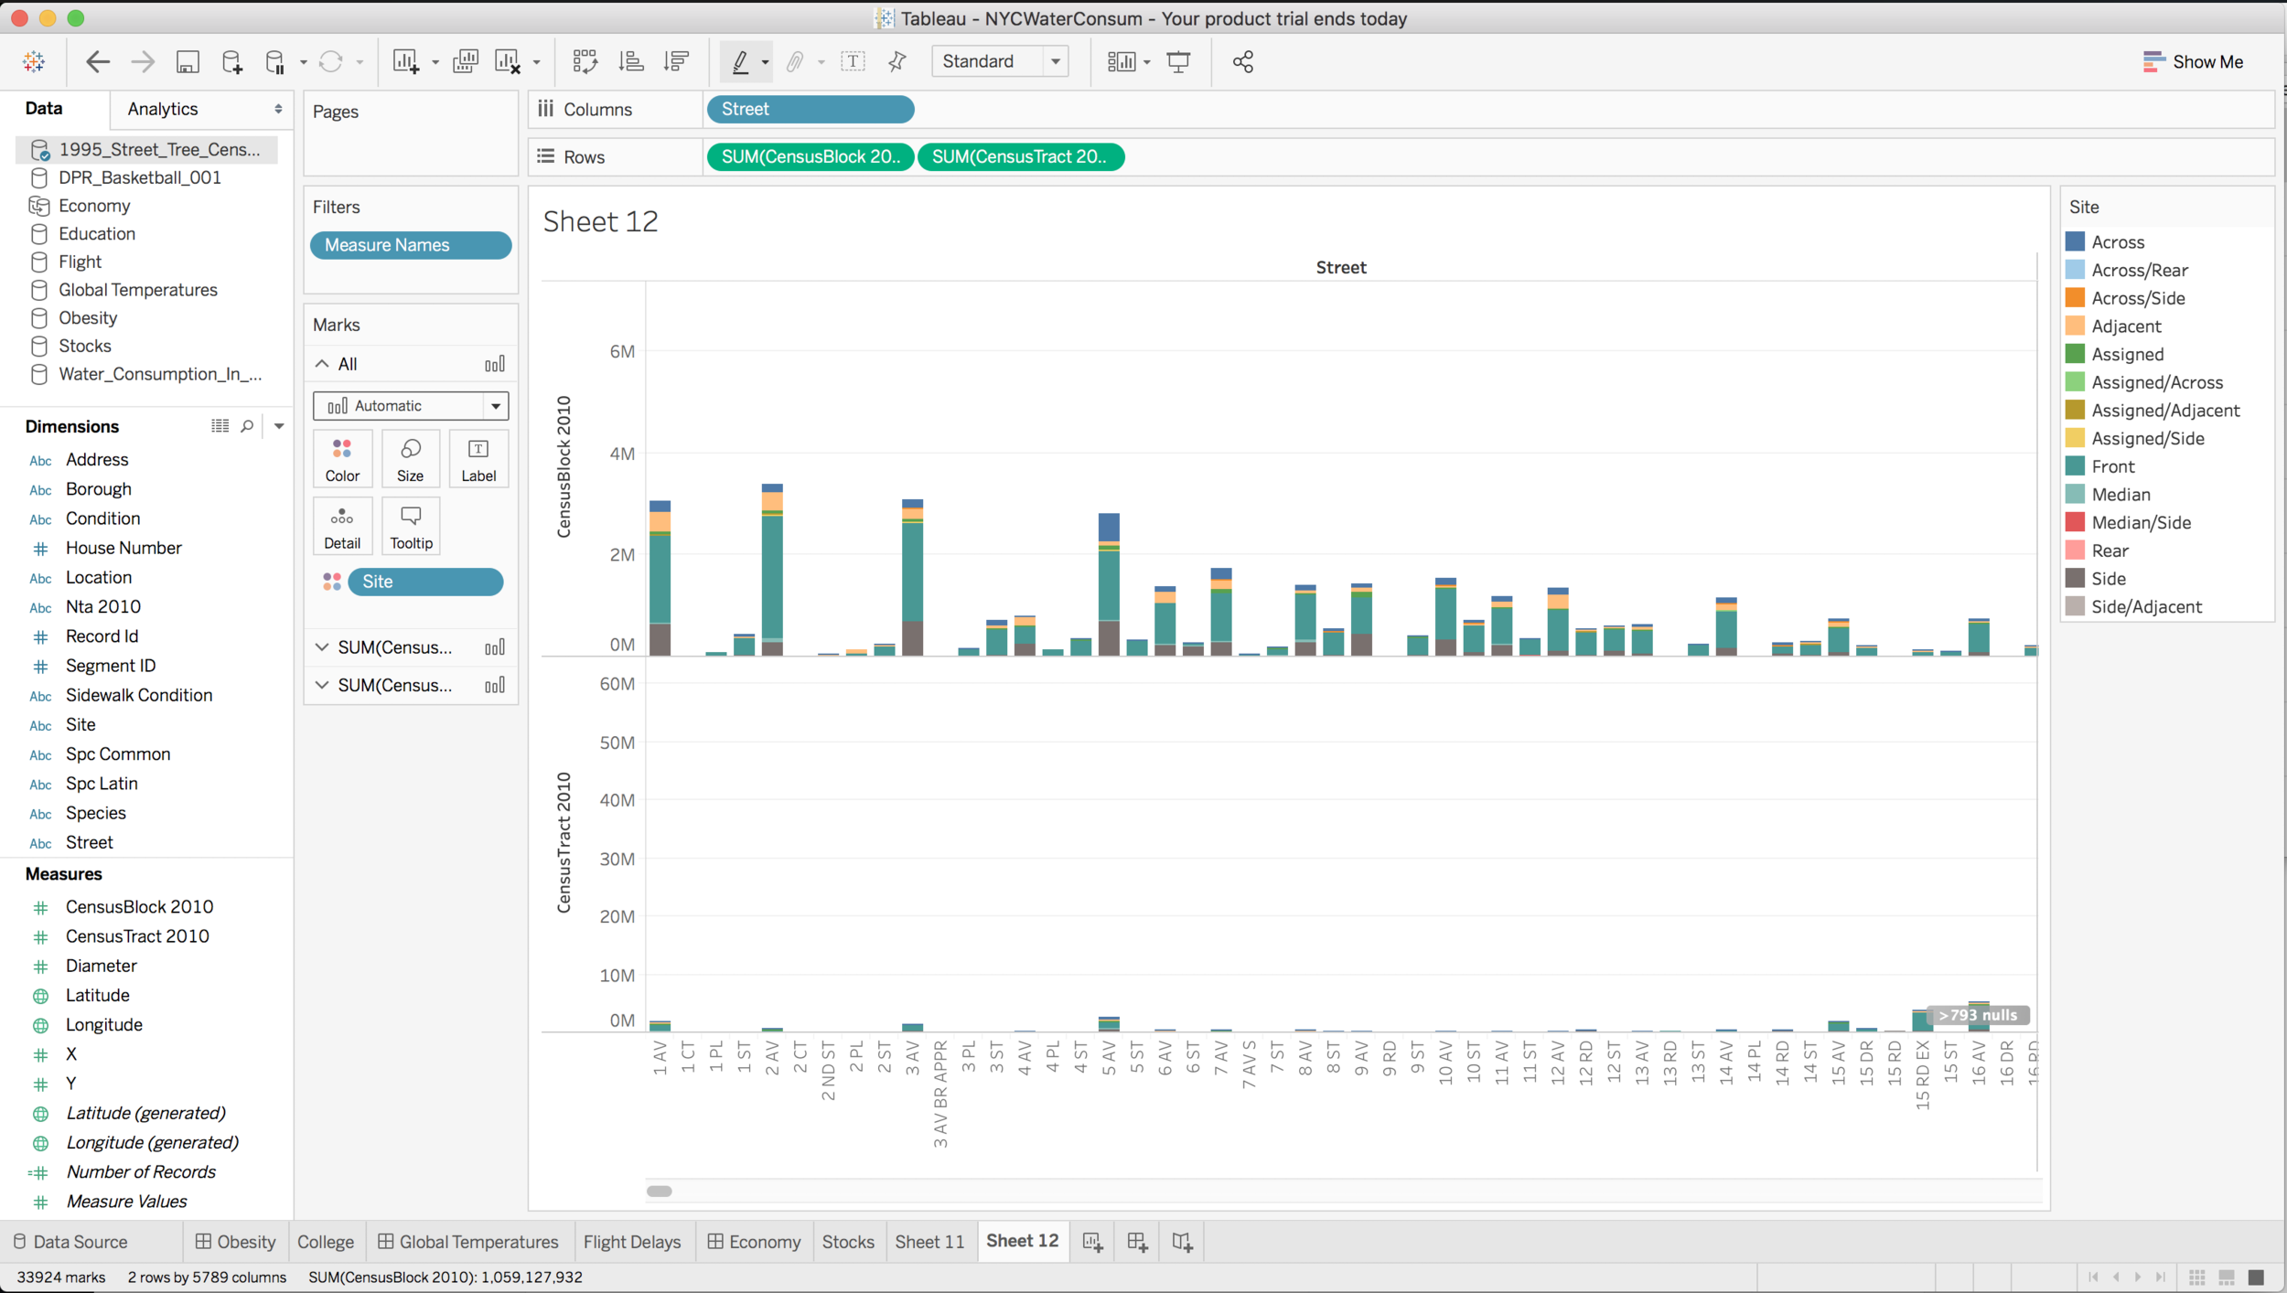Click the New Worksheet tab icon at bottom
This screenshot has height=1293, width=2287.
coord(1092,1242)
